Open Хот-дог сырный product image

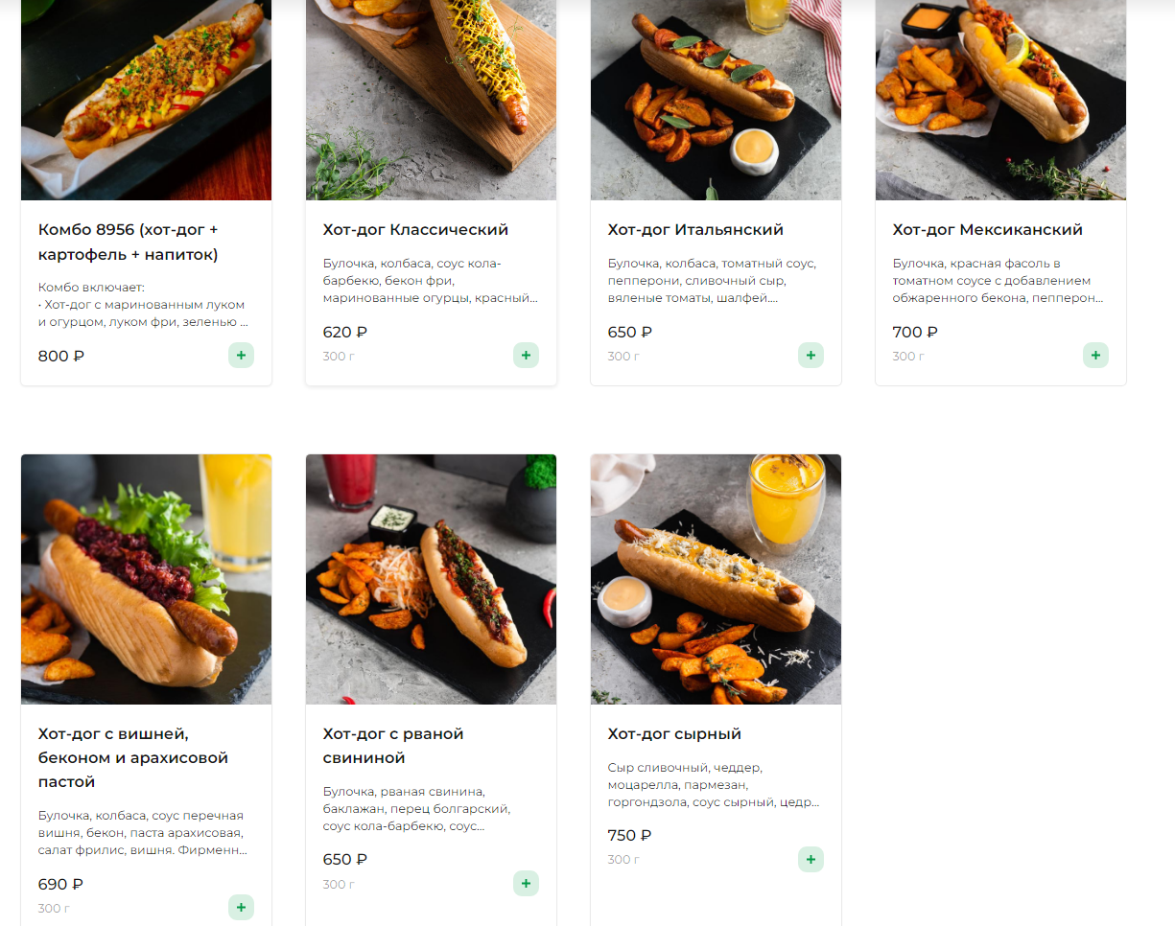tap(716, 579)
